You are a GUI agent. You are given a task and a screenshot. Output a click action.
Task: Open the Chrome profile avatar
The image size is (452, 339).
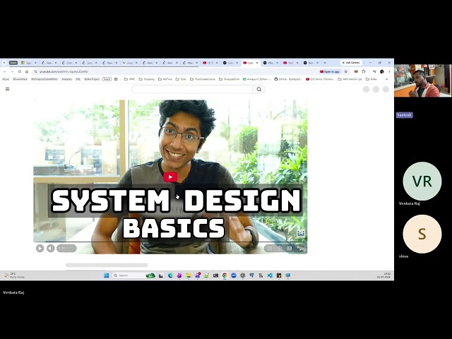tap(382, 71)
